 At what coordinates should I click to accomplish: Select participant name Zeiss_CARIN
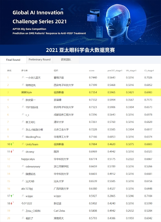(x=33, y=211)
